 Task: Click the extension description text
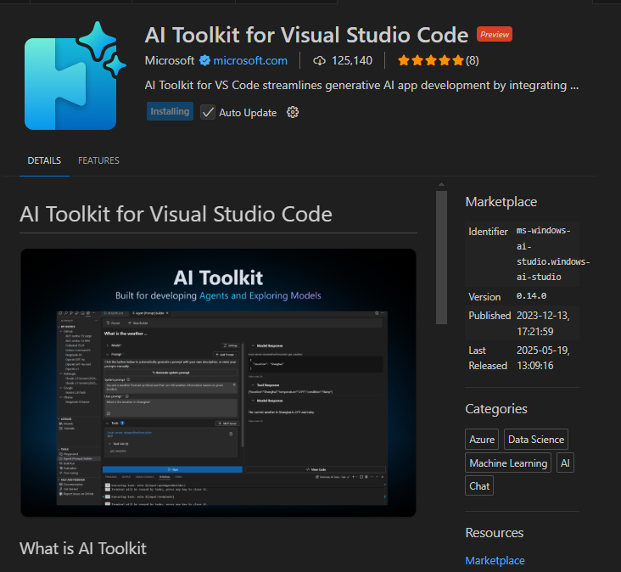[361, 85]
